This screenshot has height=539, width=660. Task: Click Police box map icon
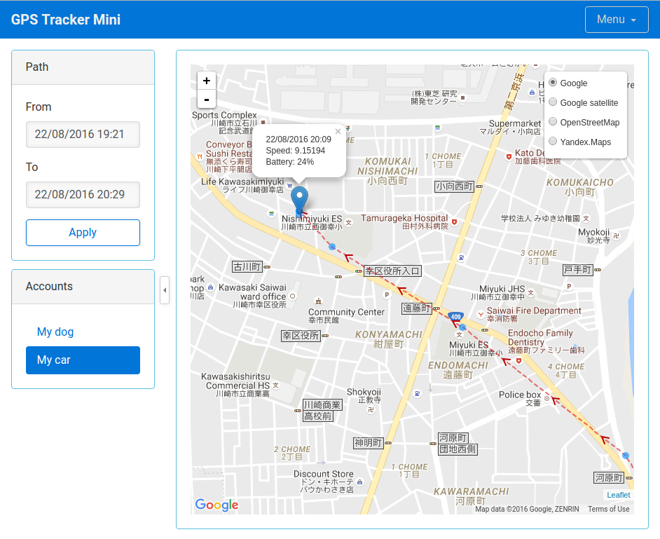(546, 398)
